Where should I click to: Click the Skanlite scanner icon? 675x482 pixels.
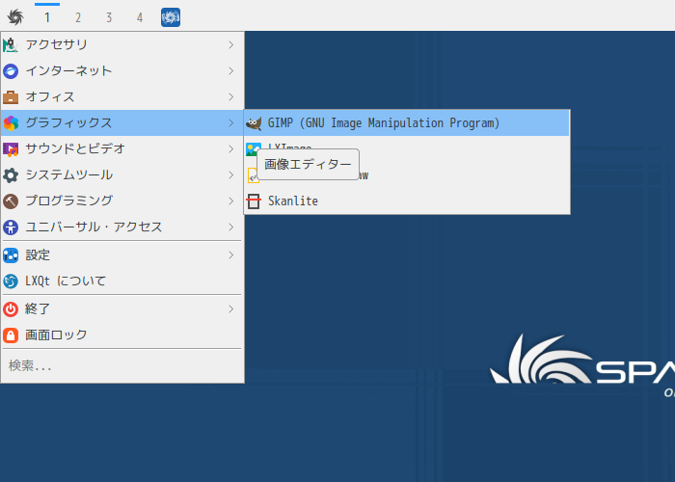coord(254,201)
